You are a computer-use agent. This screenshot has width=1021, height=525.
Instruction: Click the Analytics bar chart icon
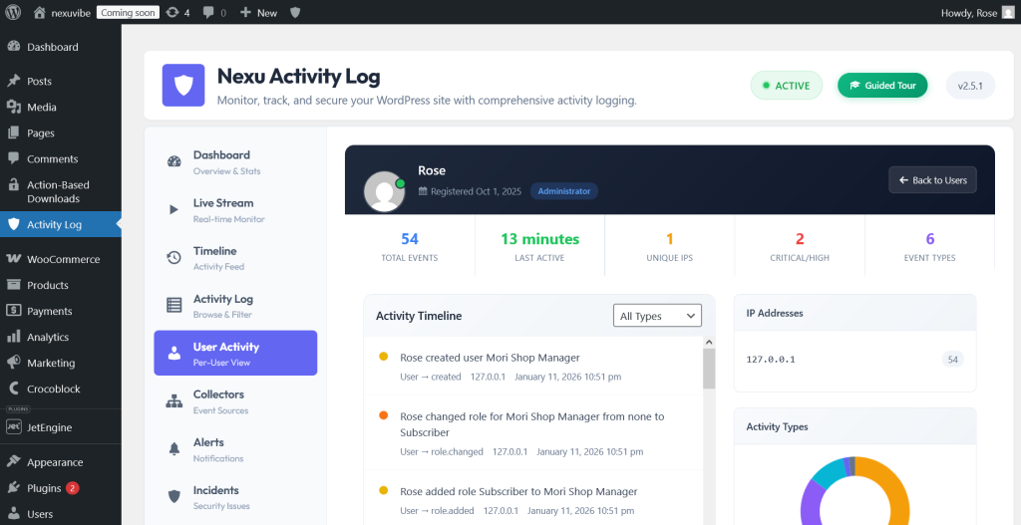click(x=14, y=337)
